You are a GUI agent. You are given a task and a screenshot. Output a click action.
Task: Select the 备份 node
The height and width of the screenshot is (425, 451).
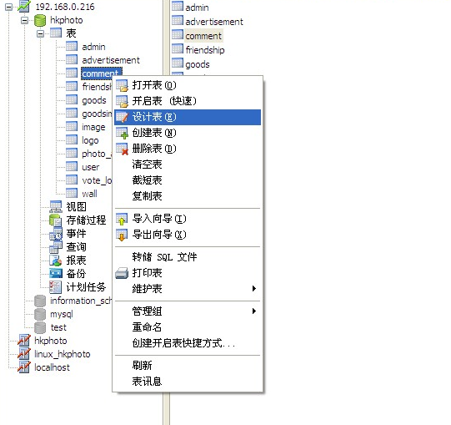pyautogui.click(x=76, y=274)
